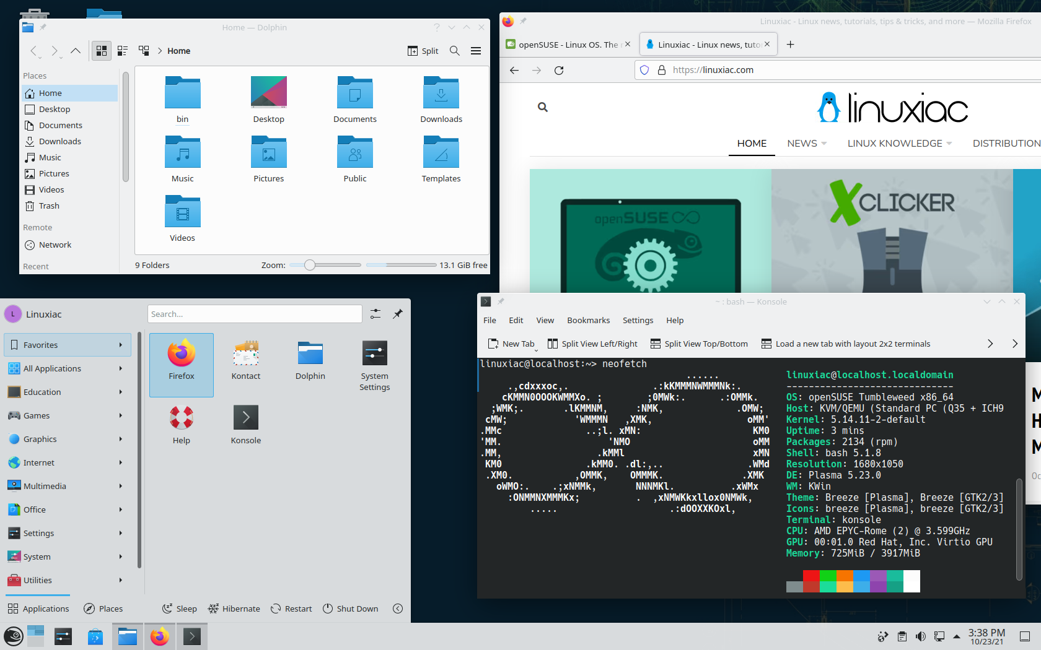Open the bin folder in Dolphin
The image size is (1041, 650).
point(182,99)
